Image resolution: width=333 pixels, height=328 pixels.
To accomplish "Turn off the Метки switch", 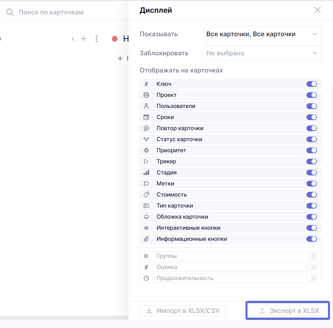I will [312, 184].
